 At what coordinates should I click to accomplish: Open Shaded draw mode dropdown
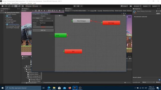[x=27, y=11]
